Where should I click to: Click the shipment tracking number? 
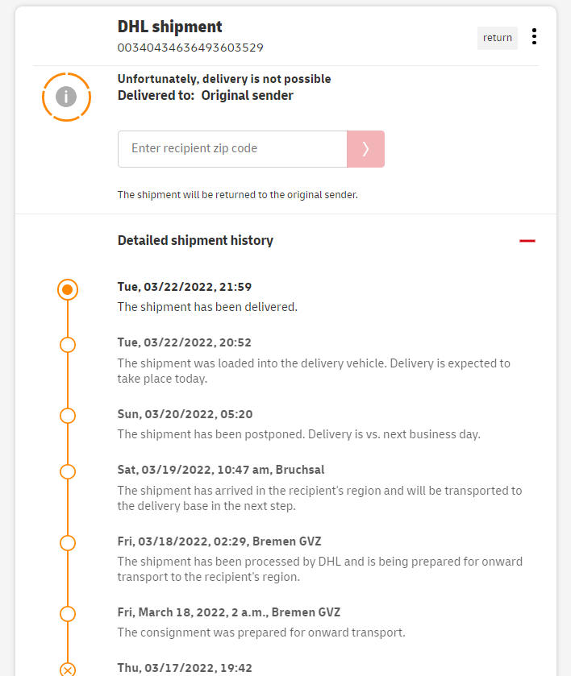pos(190,48)
